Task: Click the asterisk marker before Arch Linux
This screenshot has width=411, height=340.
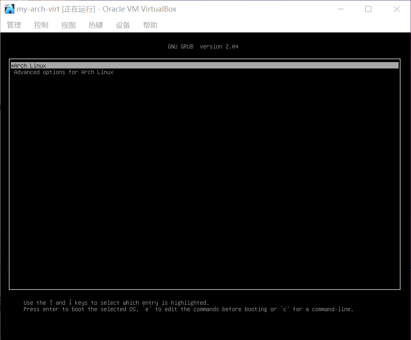Action: click(x=12, y=66)
